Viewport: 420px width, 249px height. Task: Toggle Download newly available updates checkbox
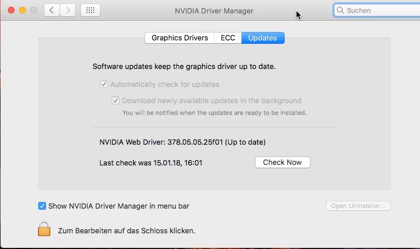click(x=116, y=101)
